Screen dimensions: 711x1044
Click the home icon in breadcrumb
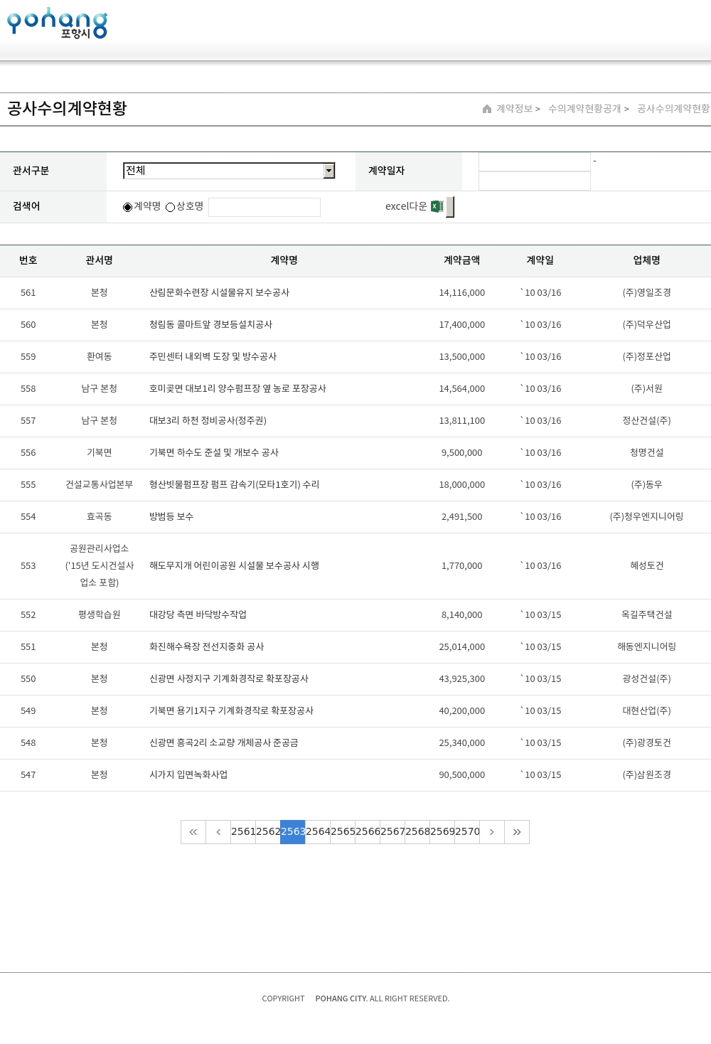[487, 109]
